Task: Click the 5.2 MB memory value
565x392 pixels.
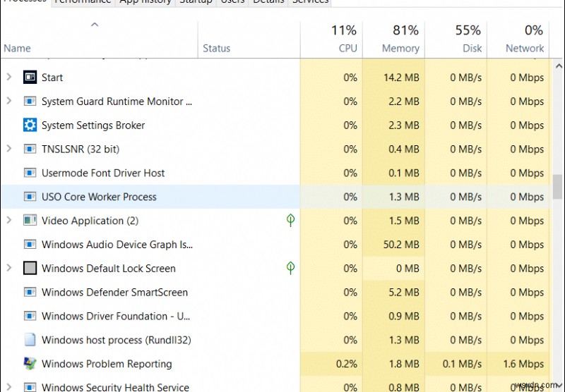Action: tap(403, 292)
